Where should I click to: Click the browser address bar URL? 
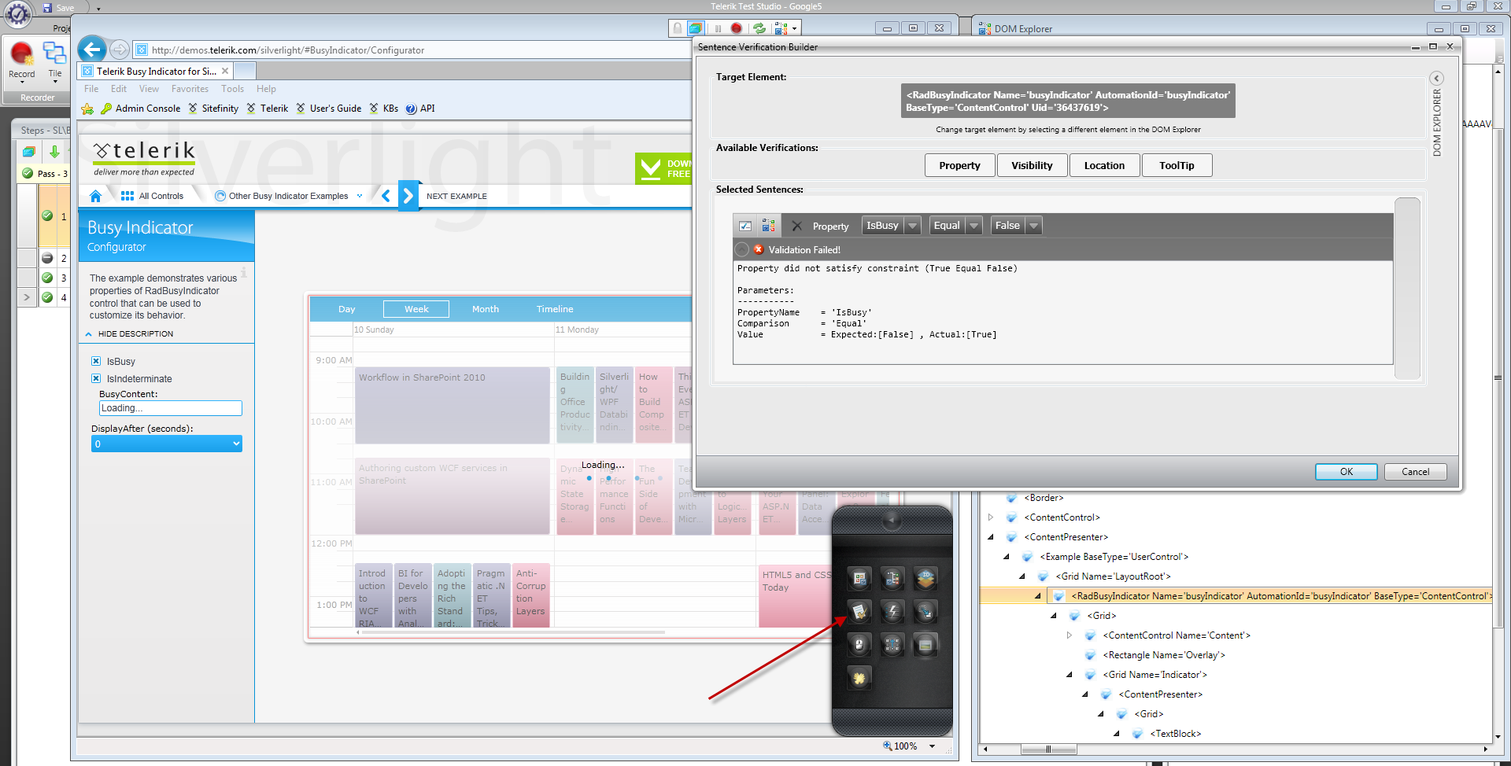click(288, 50)
